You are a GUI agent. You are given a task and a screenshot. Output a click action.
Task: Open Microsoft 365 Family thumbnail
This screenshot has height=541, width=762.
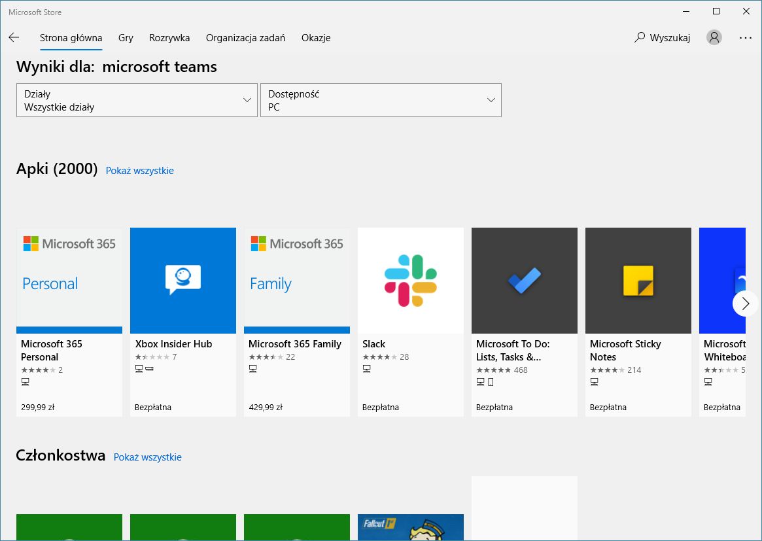click(297, 281)
